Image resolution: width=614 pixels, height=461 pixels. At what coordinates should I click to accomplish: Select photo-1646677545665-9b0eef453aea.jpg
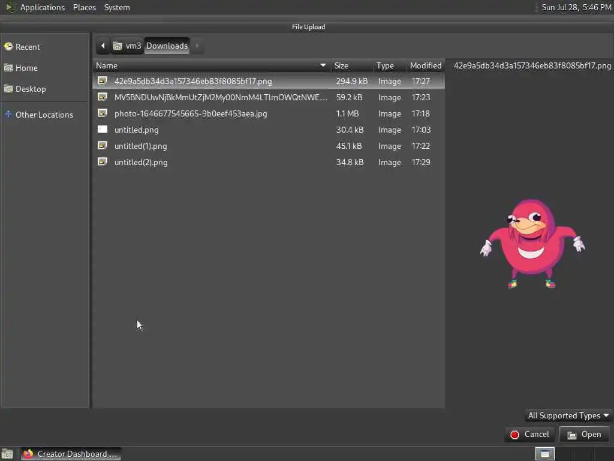(x=269, y=113)
